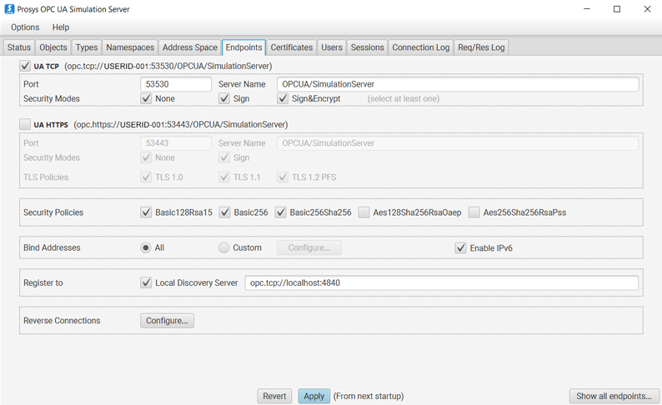This screenshot has width=662, height=405.
Task: Select Custom bind addresses radio button
Action: click(223, 247)
